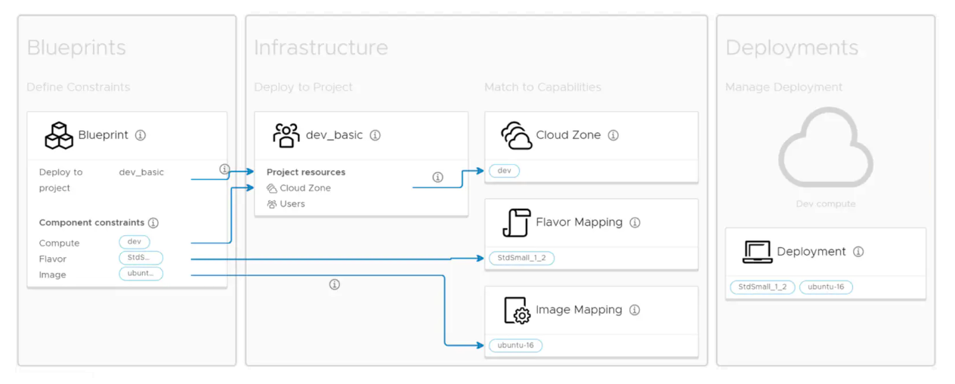Click the Deployment laptop icon
The image size is (955, 384).
pos(757,252)
